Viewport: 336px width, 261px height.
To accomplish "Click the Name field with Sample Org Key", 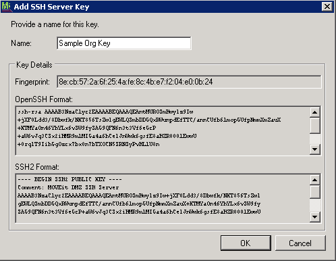I will point(124,43).
